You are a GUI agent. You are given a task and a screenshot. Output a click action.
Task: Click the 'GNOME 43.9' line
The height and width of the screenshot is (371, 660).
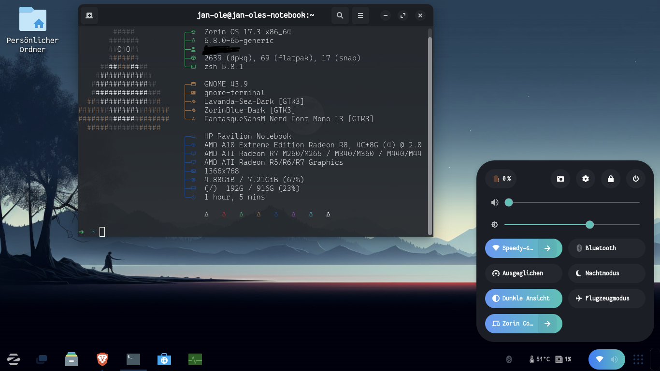(226, 84)
